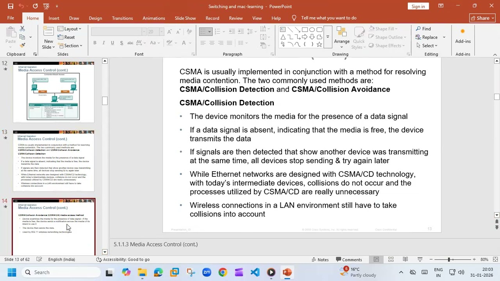Screen dimensions: 500x281
Task: Open the Select dropdown in the Editing group
Action: click(426, 46)
